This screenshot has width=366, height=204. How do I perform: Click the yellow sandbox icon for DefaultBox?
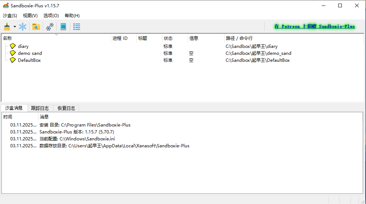pos(13,60)
